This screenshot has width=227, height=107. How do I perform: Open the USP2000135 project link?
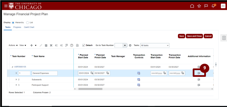(x=20, y=67)
